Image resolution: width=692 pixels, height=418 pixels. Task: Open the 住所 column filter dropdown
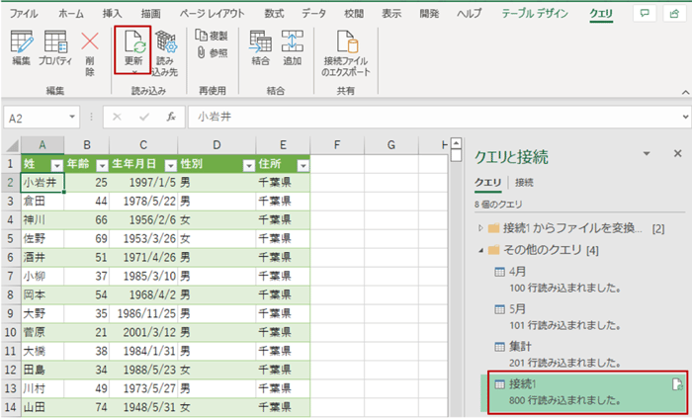point(303,165)
